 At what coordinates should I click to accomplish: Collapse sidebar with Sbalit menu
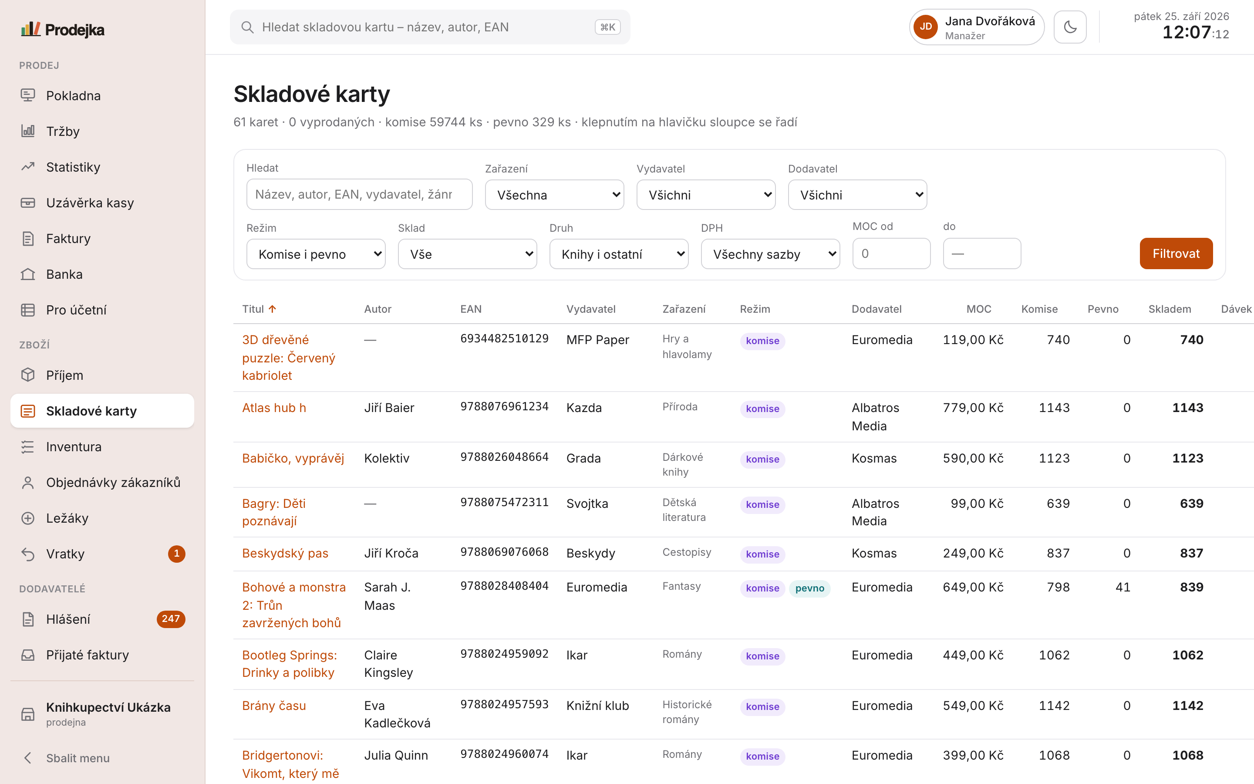102,758
